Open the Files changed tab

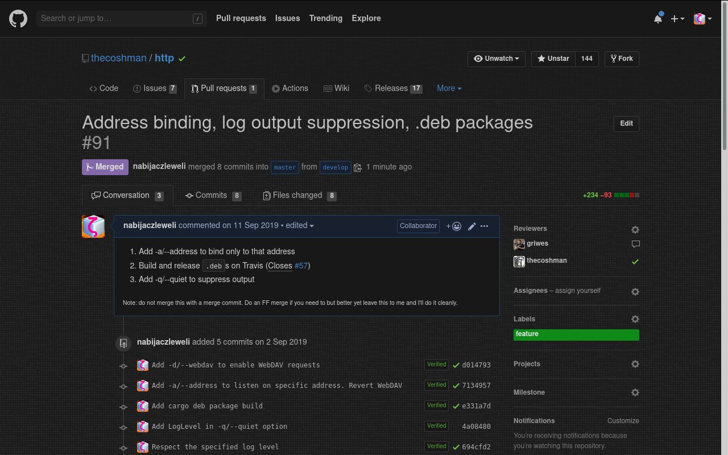point(299,196)
